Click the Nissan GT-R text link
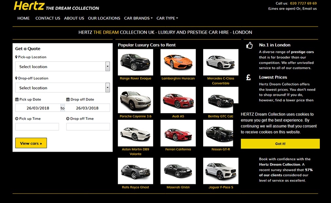The image size is (331, 203). click(x=221, y=149)
